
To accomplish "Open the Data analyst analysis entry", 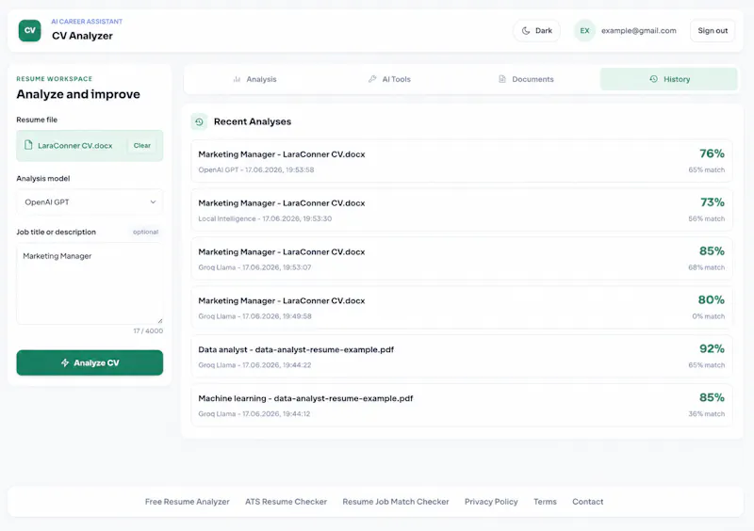I will 462,357.
